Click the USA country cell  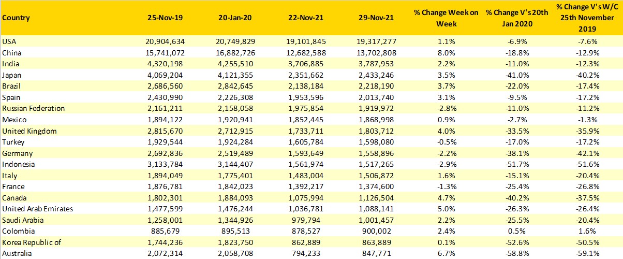pyautogui.click(x=9, y=41)
